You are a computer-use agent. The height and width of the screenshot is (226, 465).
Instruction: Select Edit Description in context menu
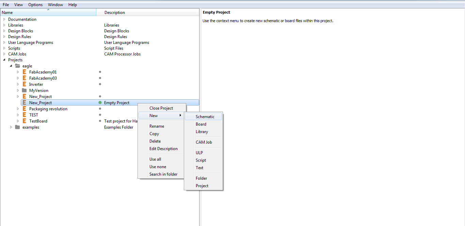pos(161,149)
